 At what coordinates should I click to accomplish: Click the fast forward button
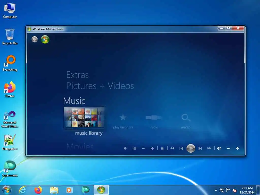pos(209,148)
